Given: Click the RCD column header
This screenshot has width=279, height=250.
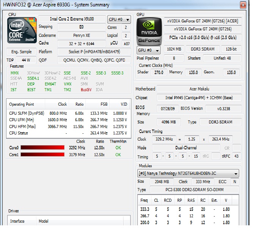Looking at the screenshot, I should (x=168, y=200).
